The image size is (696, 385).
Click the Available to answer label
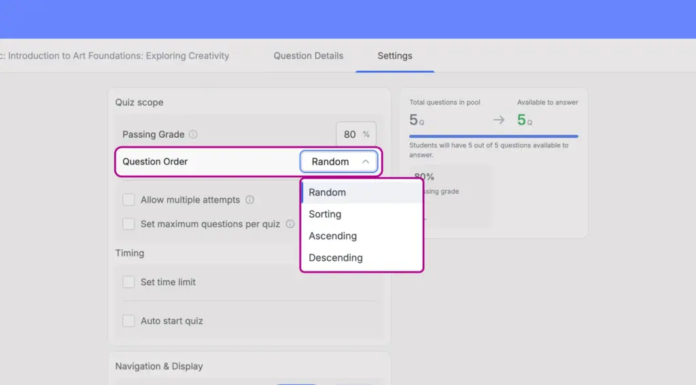pyautogui.click(x=547, y=103)
